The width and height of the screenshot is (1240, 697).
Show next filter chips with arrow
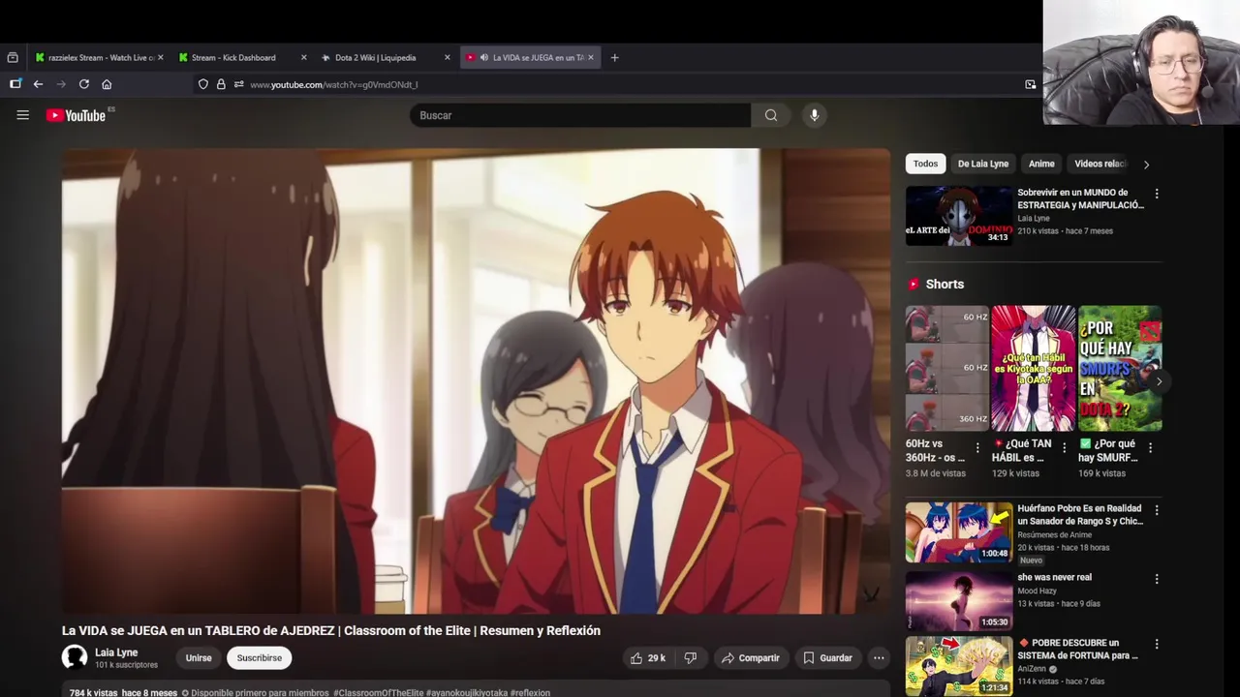[x=1146, y=165]
